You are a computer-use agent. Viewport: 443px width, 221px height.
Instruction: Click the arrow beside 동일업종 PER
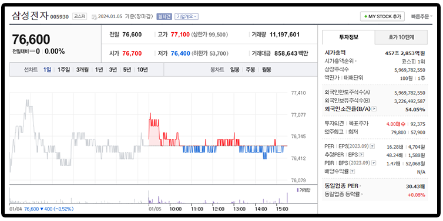360,186
